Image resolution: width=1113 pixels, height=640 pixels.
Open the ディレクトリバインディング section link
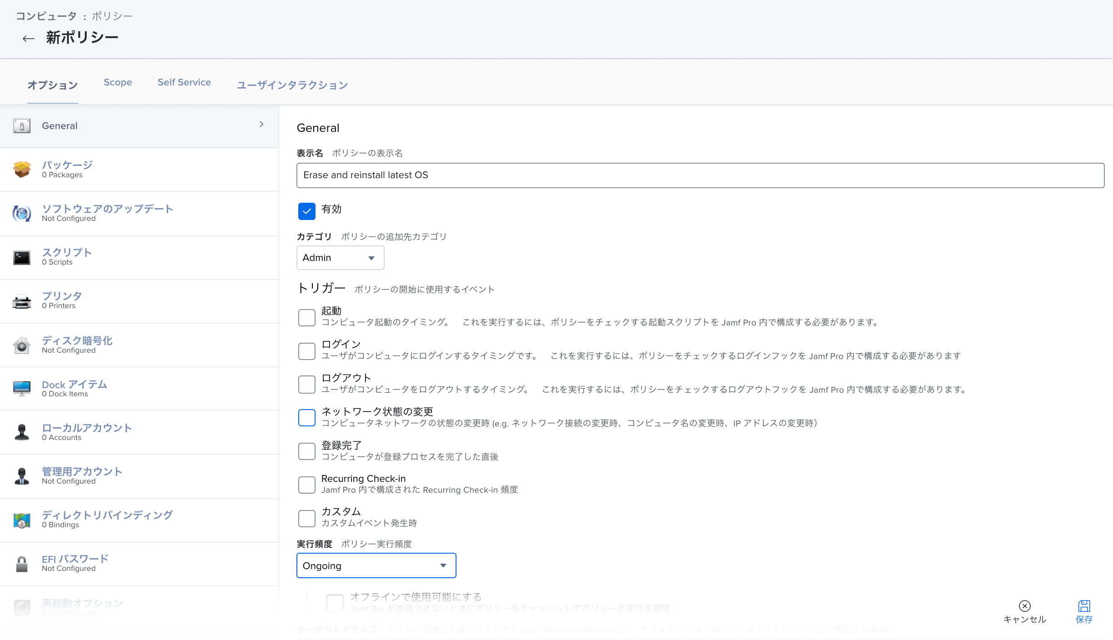tap(107, 515)
